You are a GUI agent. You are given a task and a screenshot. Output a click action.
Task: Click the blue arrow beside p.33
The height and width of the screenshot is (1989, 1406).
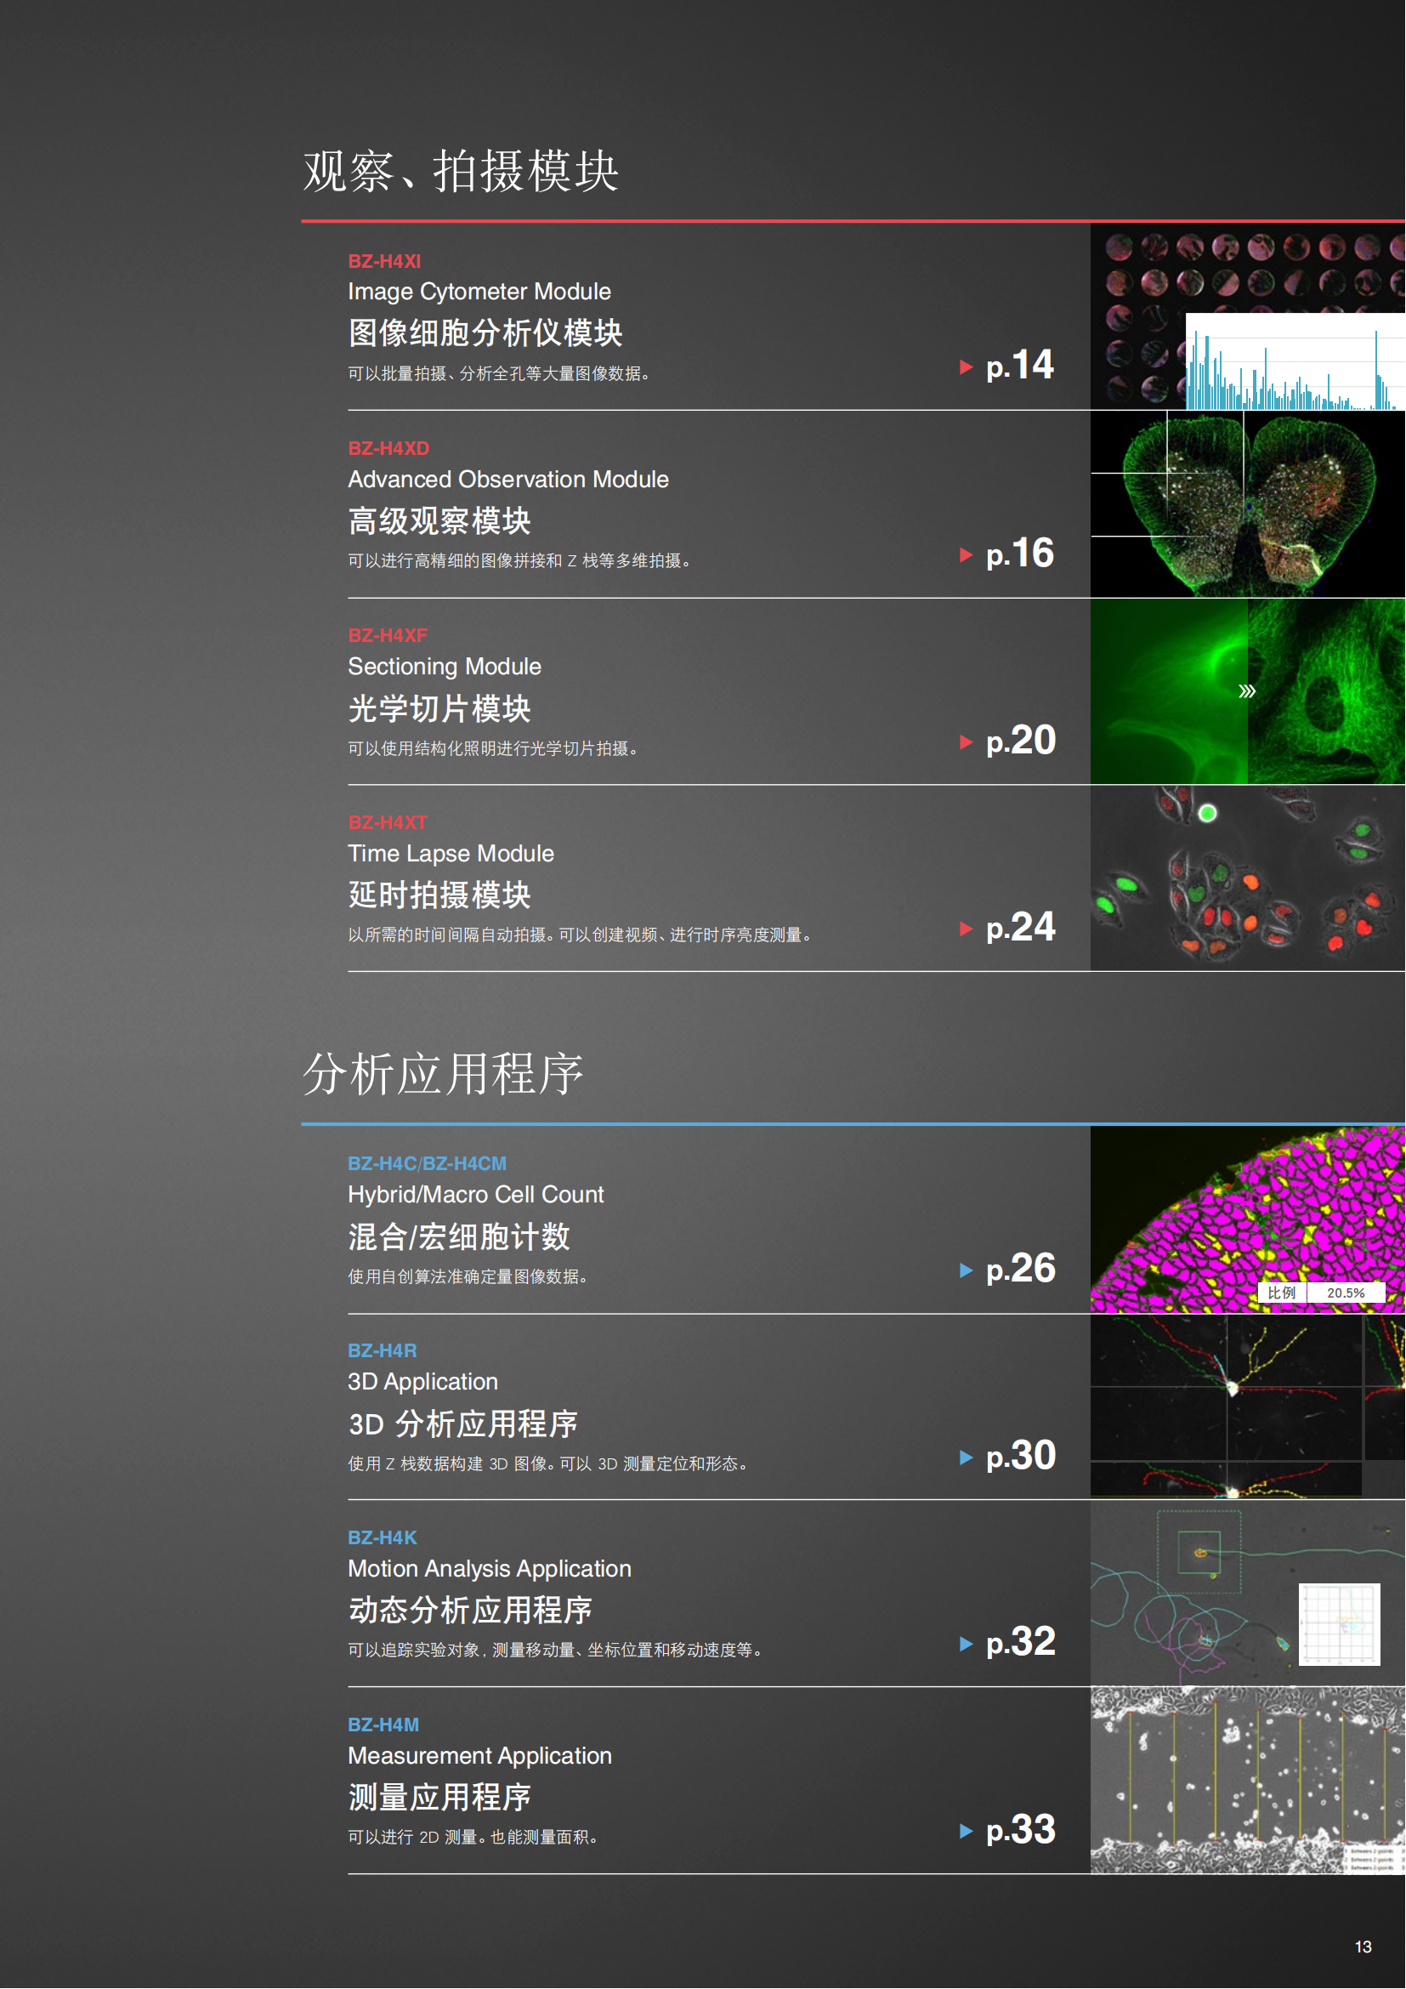point(967,1832)
